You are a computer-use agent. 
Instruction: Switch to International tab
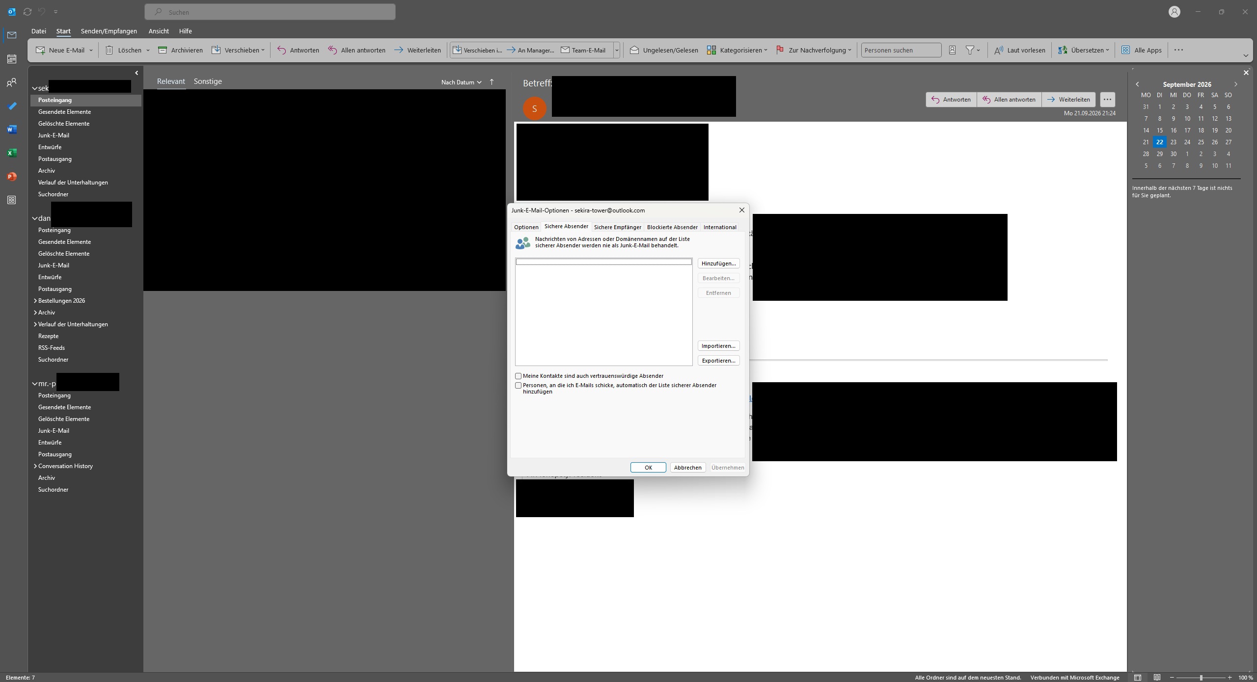(720, 227)
